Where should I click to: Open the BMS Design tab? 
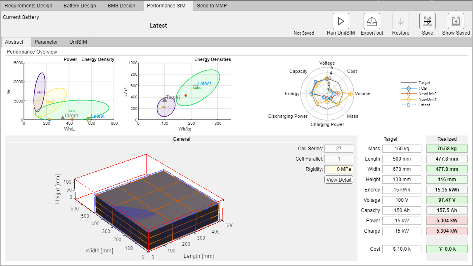click(x=121, y=6)
